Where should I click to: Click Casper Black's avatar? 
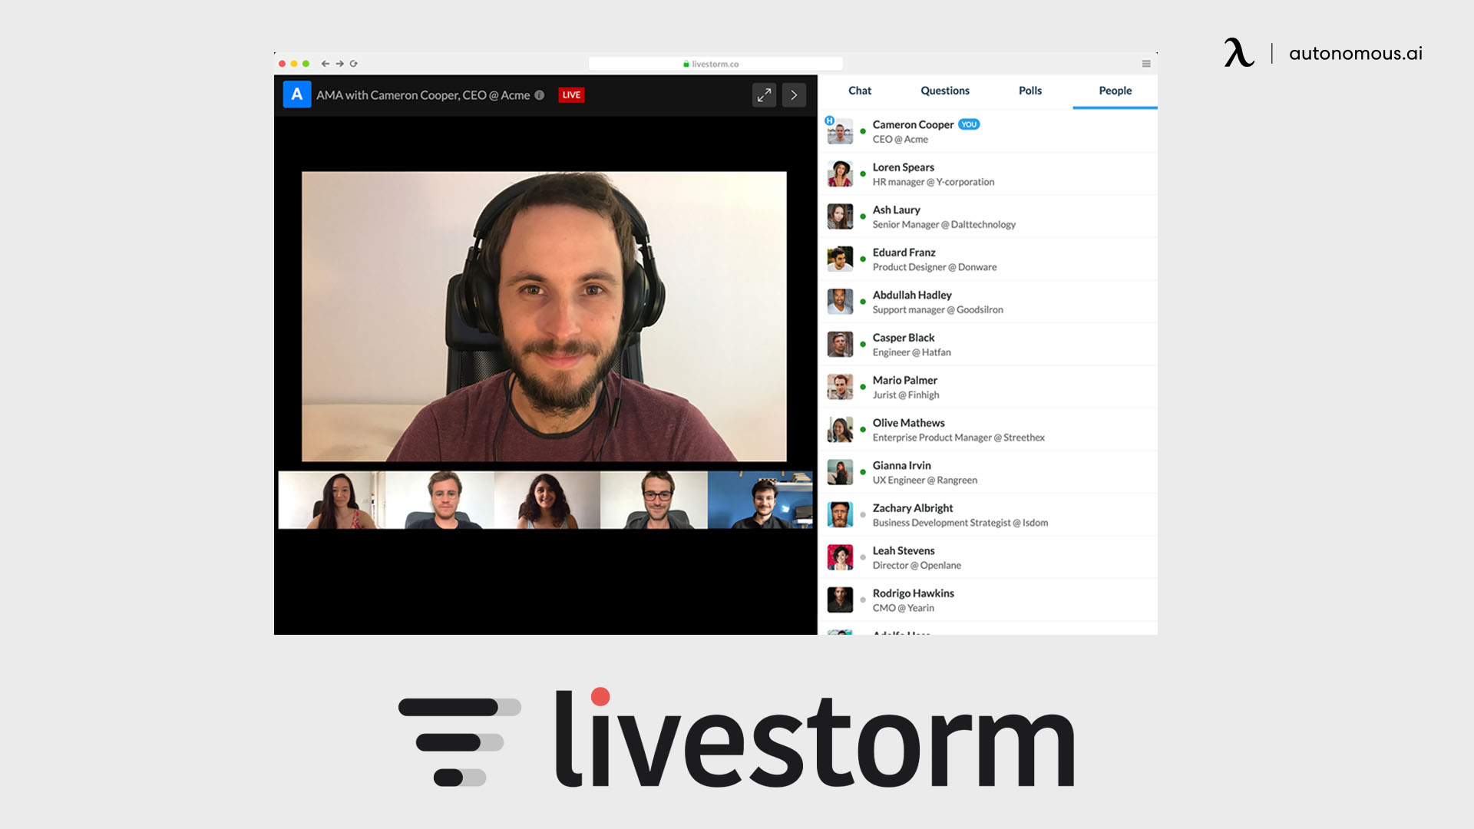(x=840, y=345)
